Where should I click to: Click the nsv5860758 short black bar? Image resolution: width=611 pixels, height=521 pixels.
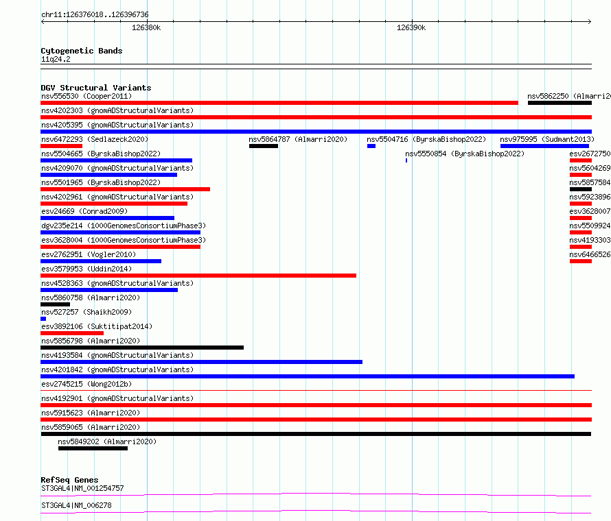(x=56, y=304)
